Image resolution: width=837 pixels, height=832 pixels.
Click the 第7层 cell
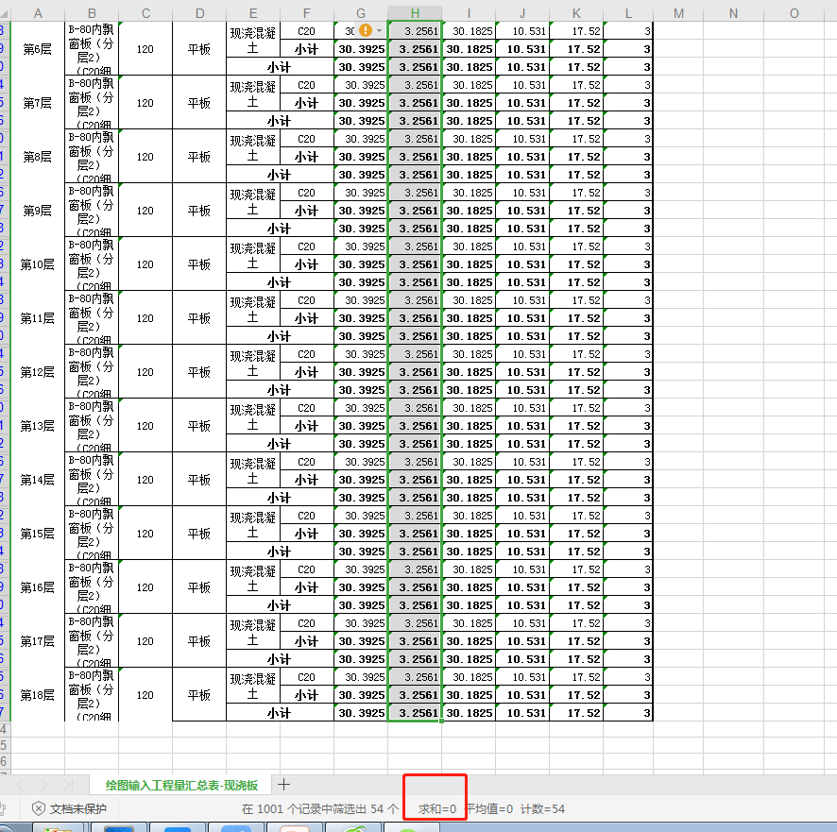(38, 103)
